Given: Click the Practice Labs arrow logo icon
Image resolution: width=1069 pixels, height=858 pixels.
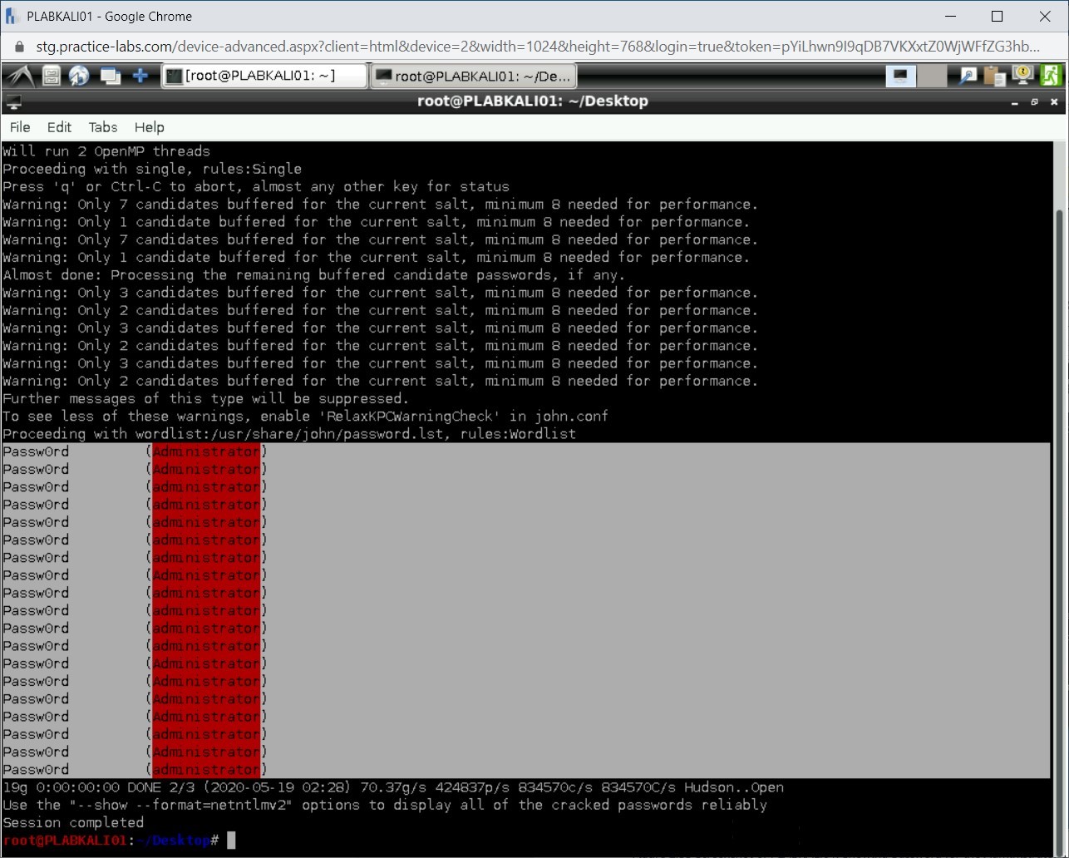Looking at the screenshot, I should click(x=20, y=75).
